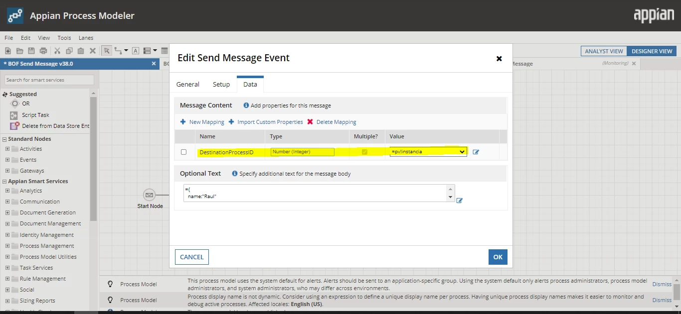Image resolution: width=681 pixels, height=314 pixels.
Task: Click the Cut scissors toolbar icon
Action: click(57, 51)
